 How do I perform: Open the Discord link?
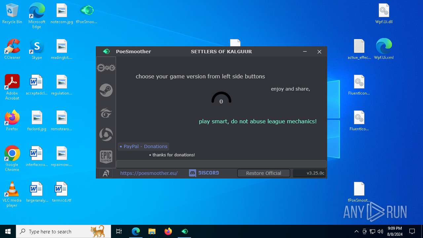204,173
